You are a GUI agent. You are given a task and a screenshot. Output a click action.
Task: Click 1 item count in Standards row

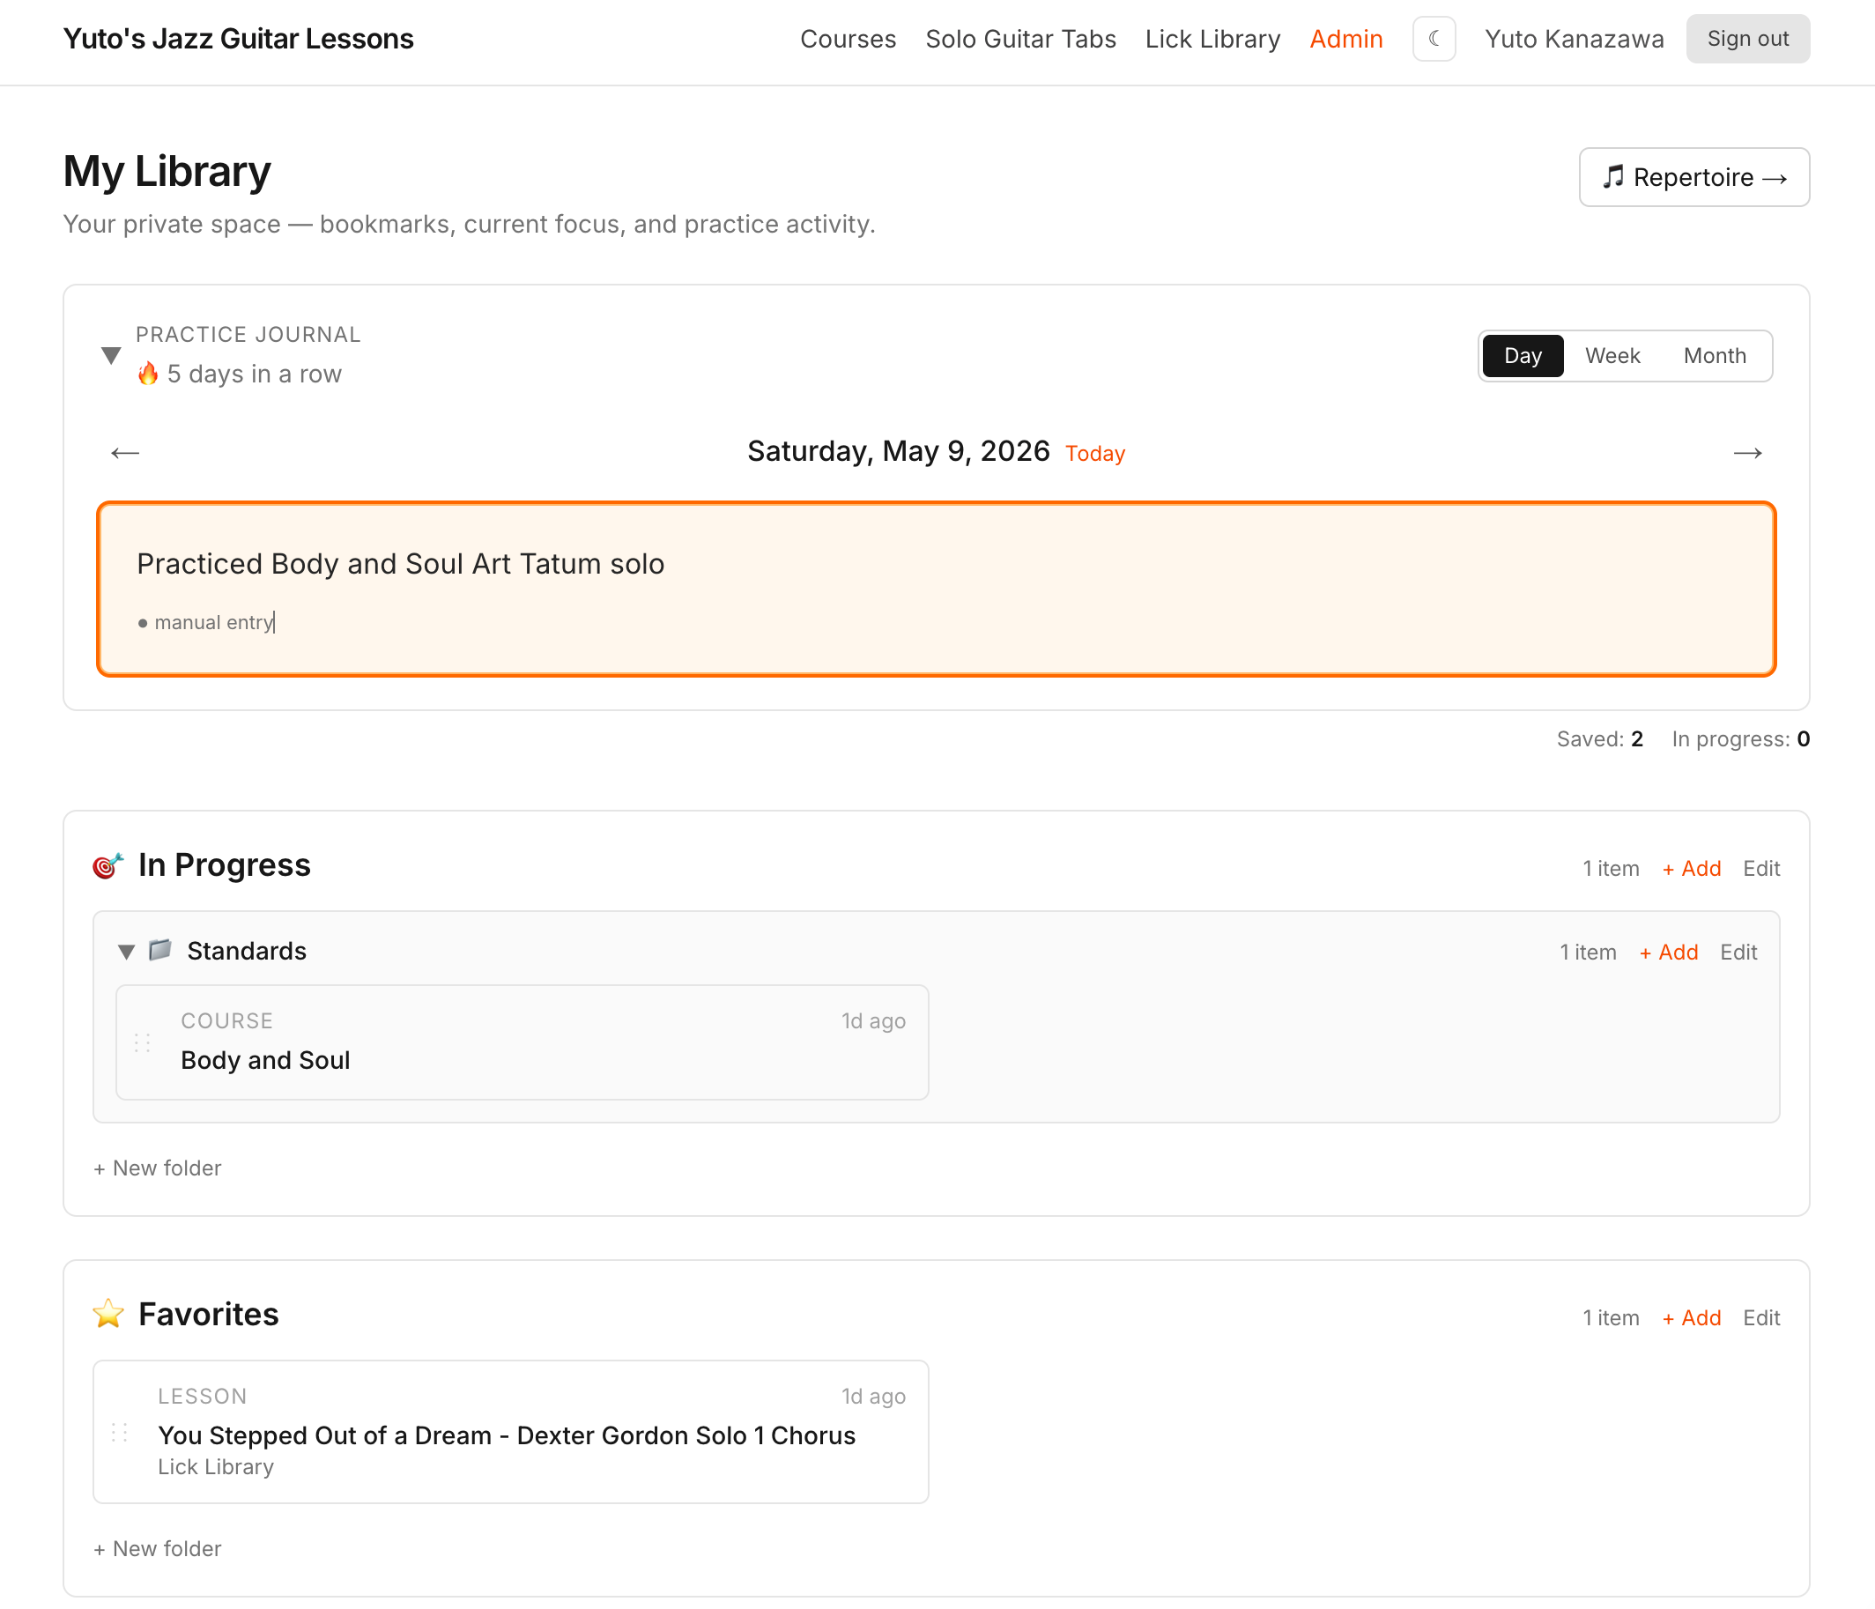coord(1588,952)
